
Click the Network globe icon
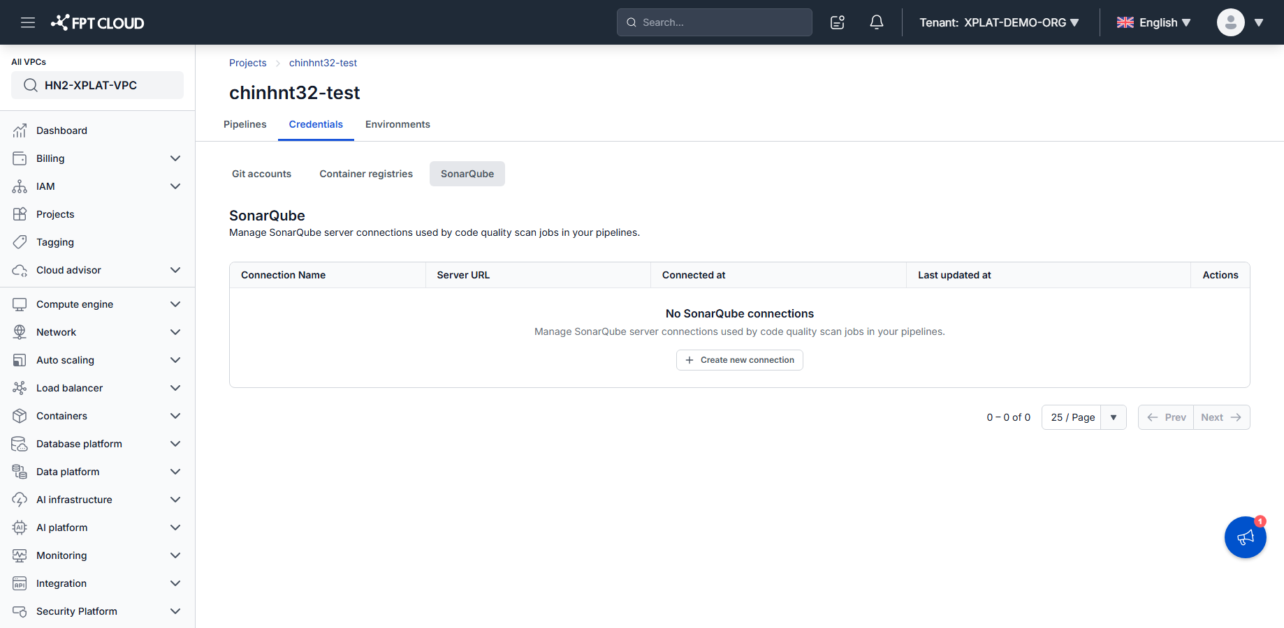pyautogui.click(x=20, y=332)
